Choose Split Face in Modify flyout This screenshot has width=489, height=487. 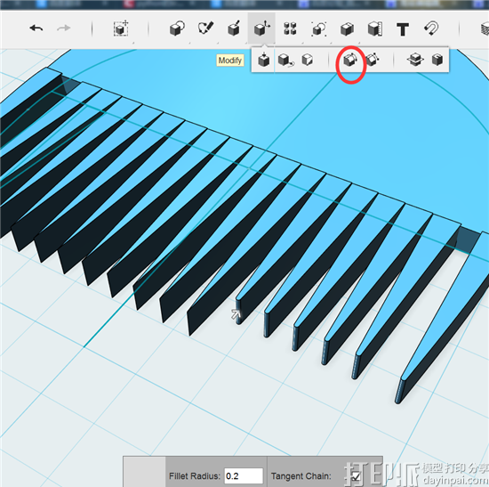coord(308,60)
